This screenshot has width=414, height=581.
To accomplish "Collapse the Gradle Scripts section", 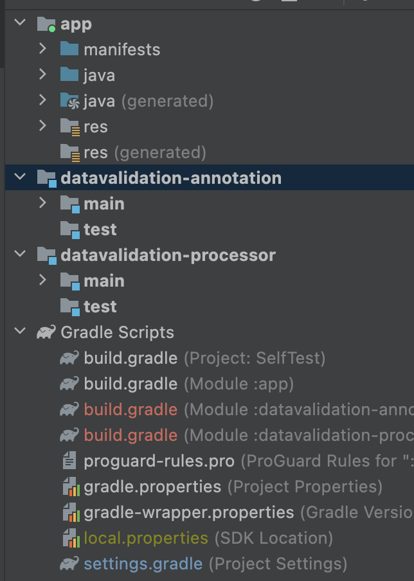I will click(21, 332).
